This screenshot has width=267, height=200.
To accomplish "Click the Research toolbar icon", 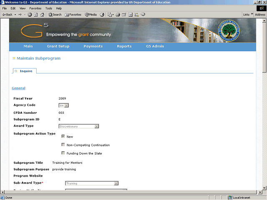I will [136, 15].
